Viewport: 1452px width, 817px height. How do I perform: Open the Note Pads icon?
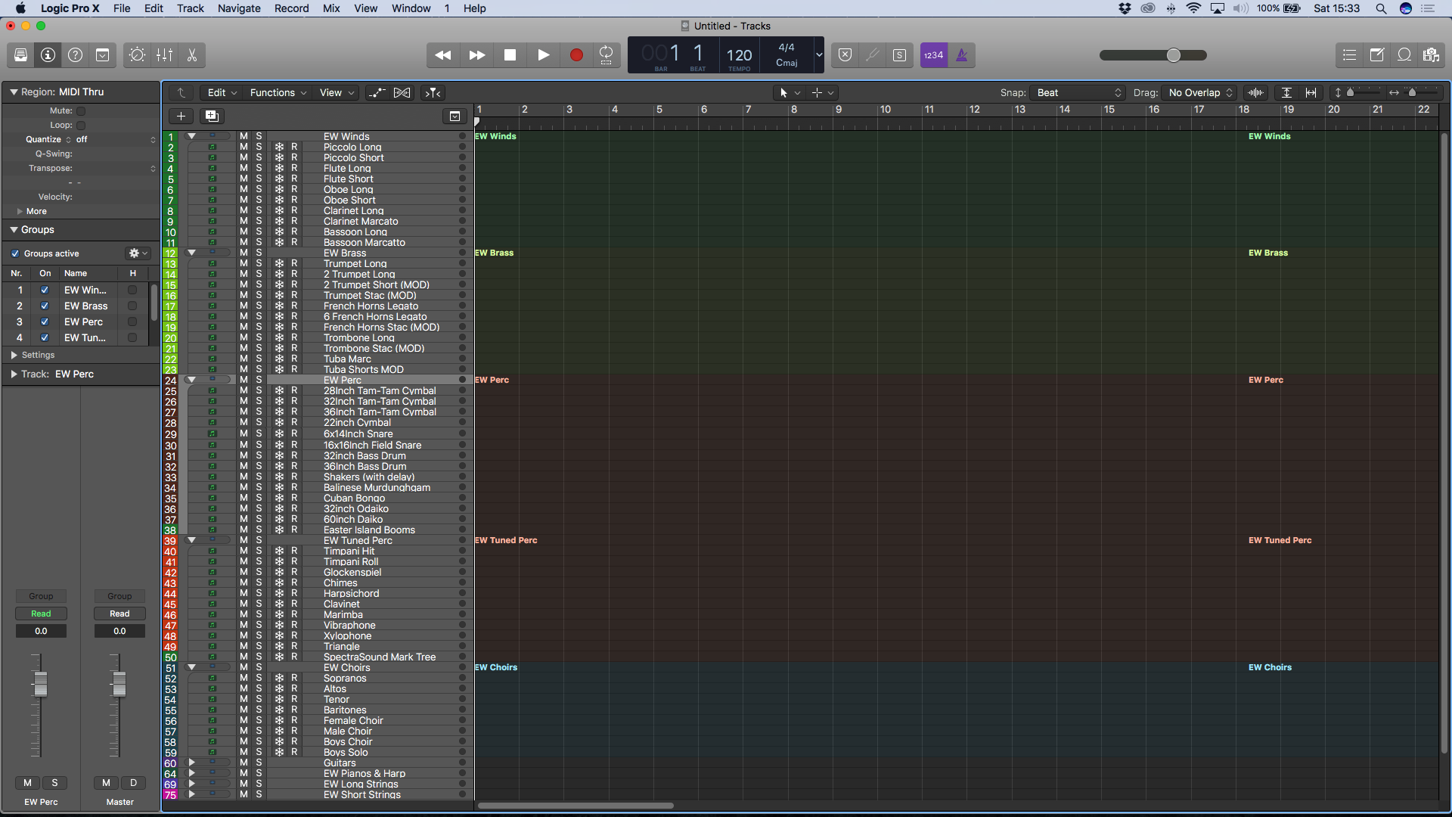(x=1377, y=55)
